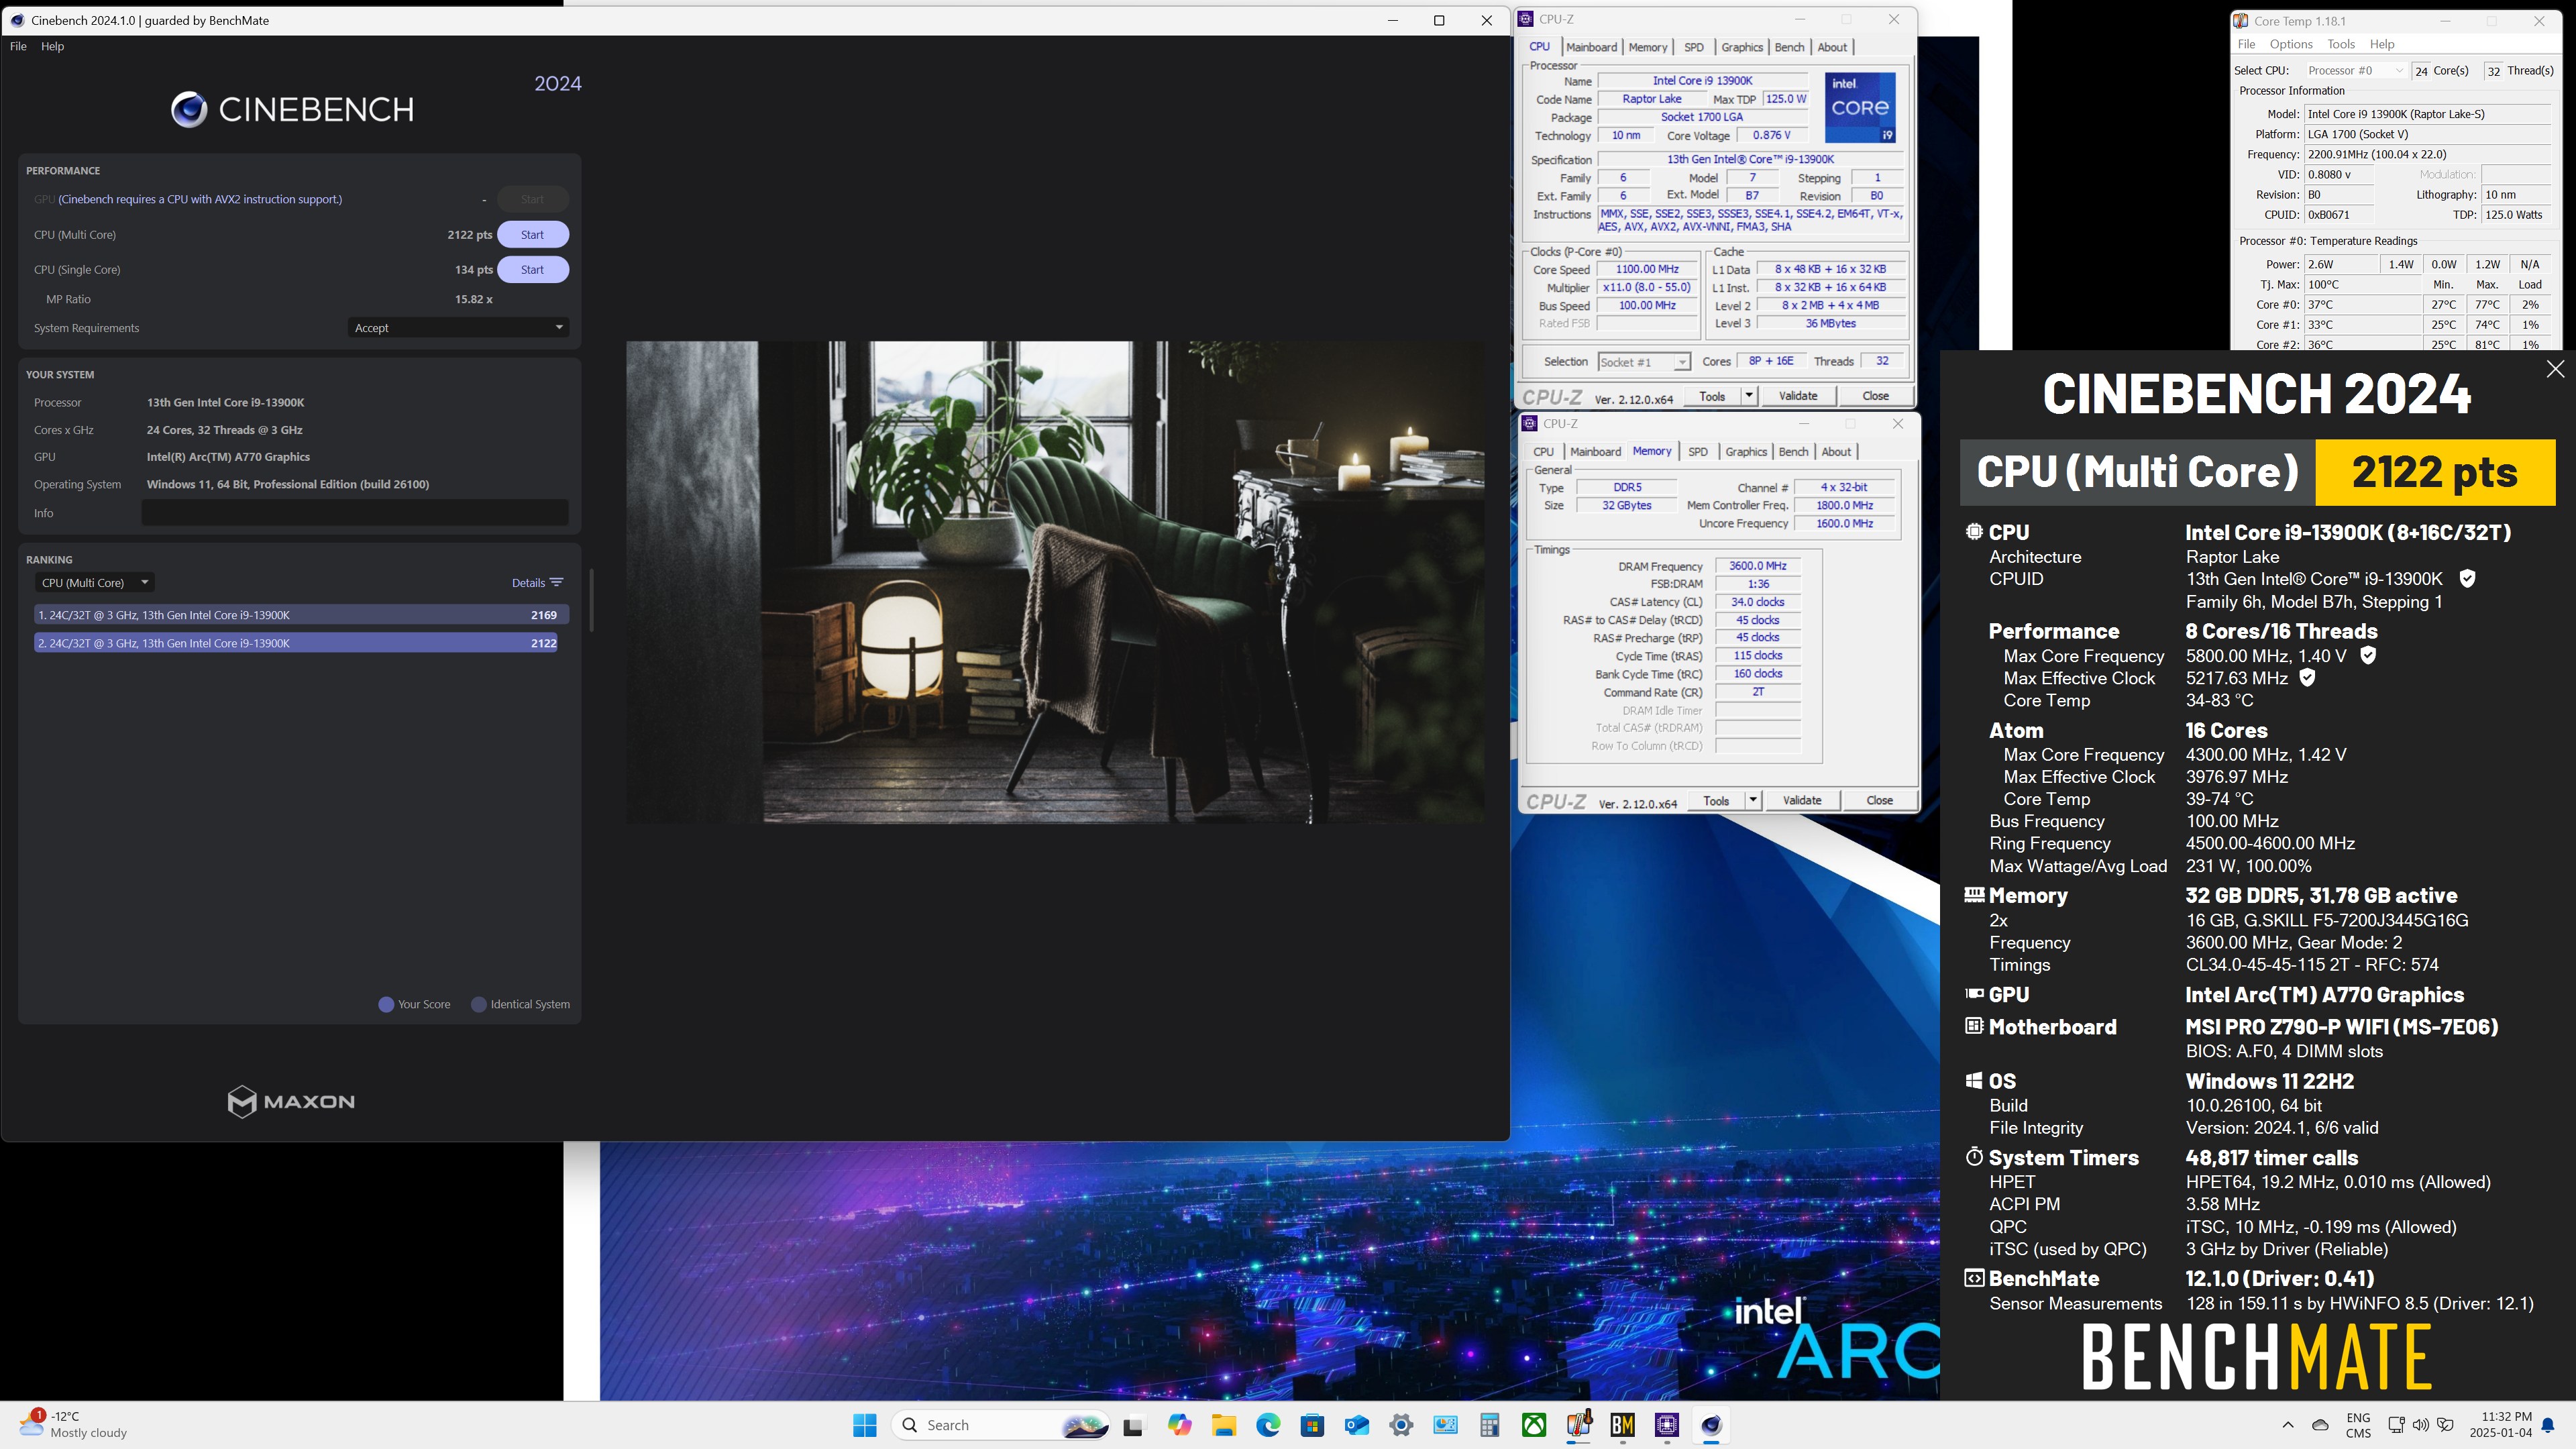Image resolution: width=2576 pixels, height=1449 pixels.
Task: Click the Intel Core i9 logo in CPU-Z
Action: click(1860, 108)
